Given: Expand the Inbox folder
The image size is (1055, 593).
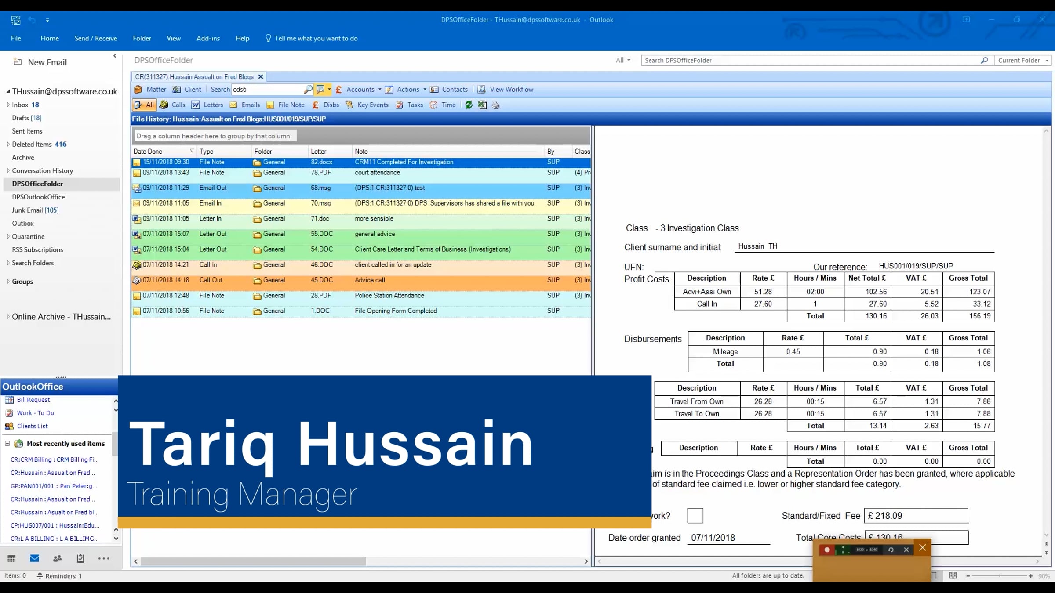Looking at the screenshot, I should click(8, 105).
